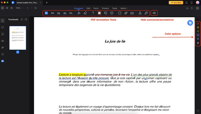201x114 pixels.
Task: Click the Buy Now button
Action: [x=176, y=3]
